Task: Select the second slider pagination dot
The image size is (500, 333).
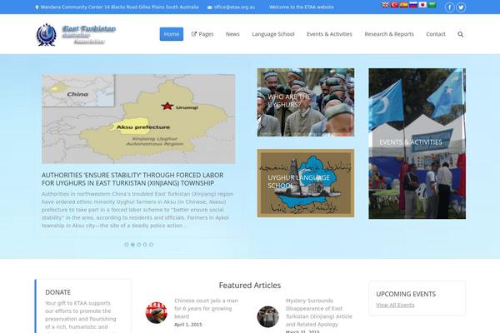Action: click(132, 245)
